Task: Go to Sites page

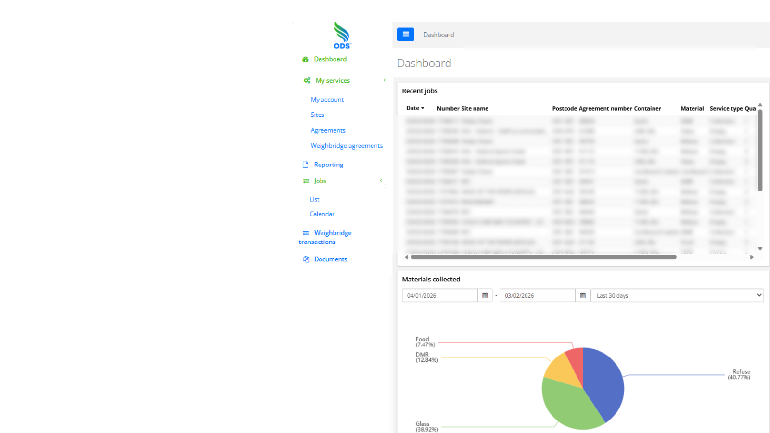Action: (x=318, y=115)
